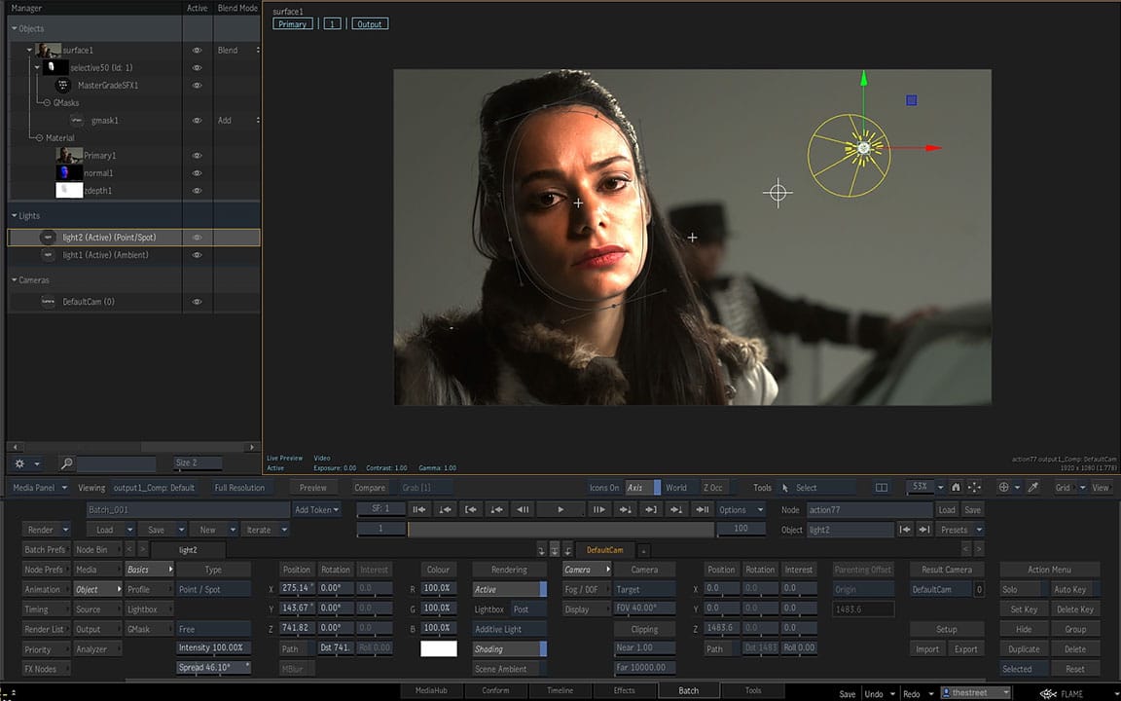The height and width of the screenshot is (701, 1121).
Task: Click the MasterGradeSFX1 node icon
Action: pos(63,86)
